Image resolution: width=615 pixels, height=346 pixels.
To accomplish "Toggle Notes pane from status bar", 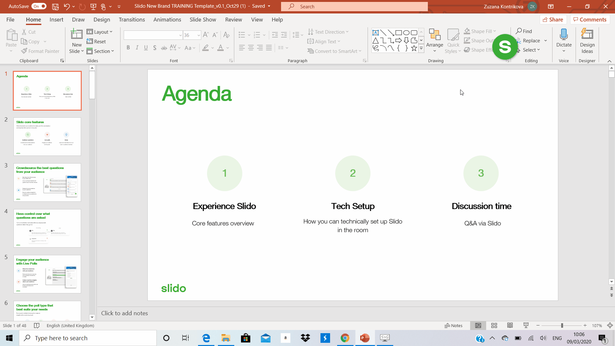I will tap(453, 325).
